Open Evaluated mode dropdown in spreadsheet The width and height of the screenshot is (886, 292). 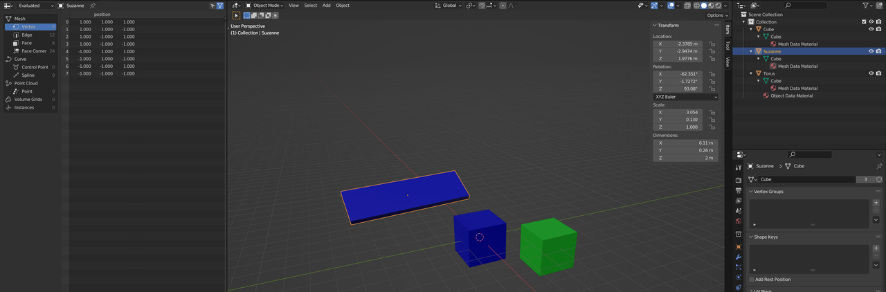pyautogui.click(x=37, y=6)
